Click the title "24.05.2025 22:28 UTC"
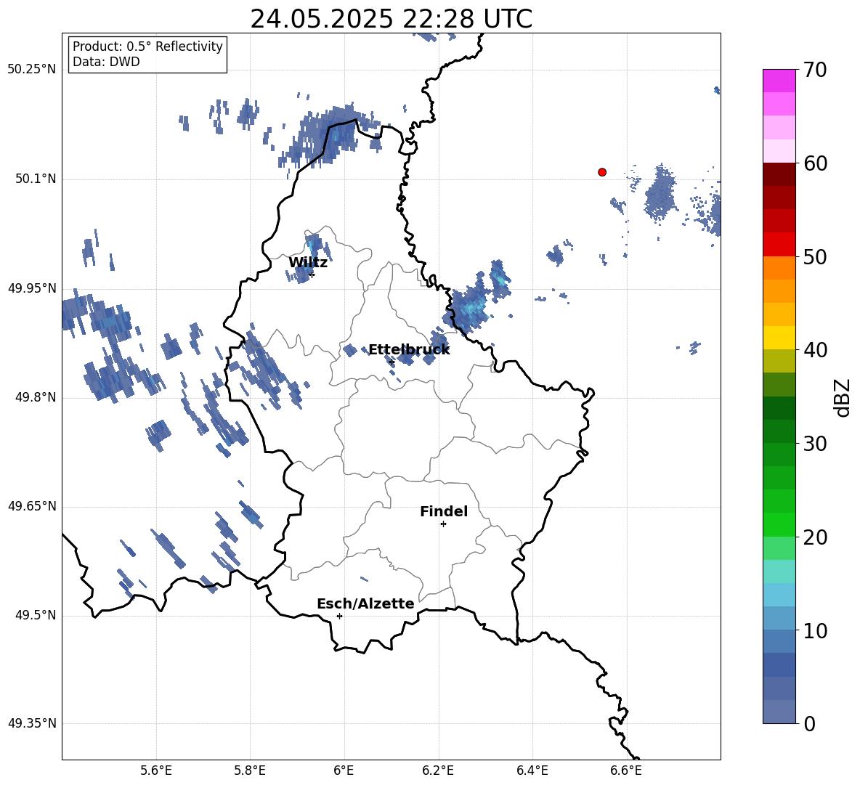Viewport: 860px width, 785px height. coord(391,19)
